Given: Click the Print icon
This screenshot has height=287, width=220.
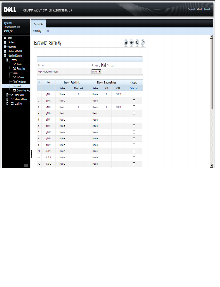Looking at the screenshot, I should click(x=131, y=43).
